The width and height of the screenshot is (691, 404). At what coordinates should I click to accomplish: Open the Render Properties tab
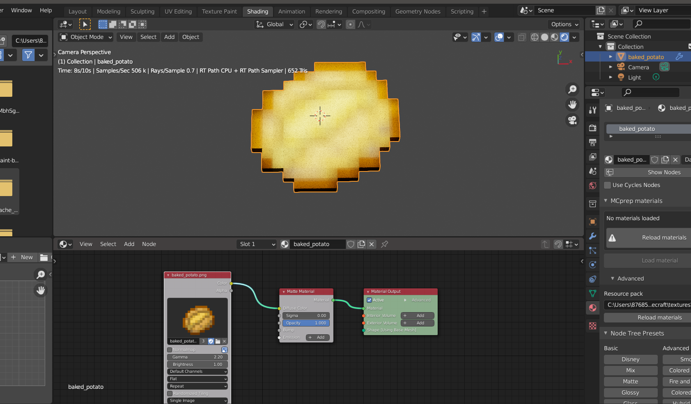[592, 127]
